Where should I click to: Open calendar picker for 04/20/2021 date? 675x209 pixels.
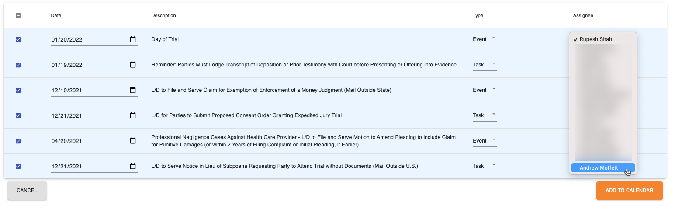tap(133, 141)
